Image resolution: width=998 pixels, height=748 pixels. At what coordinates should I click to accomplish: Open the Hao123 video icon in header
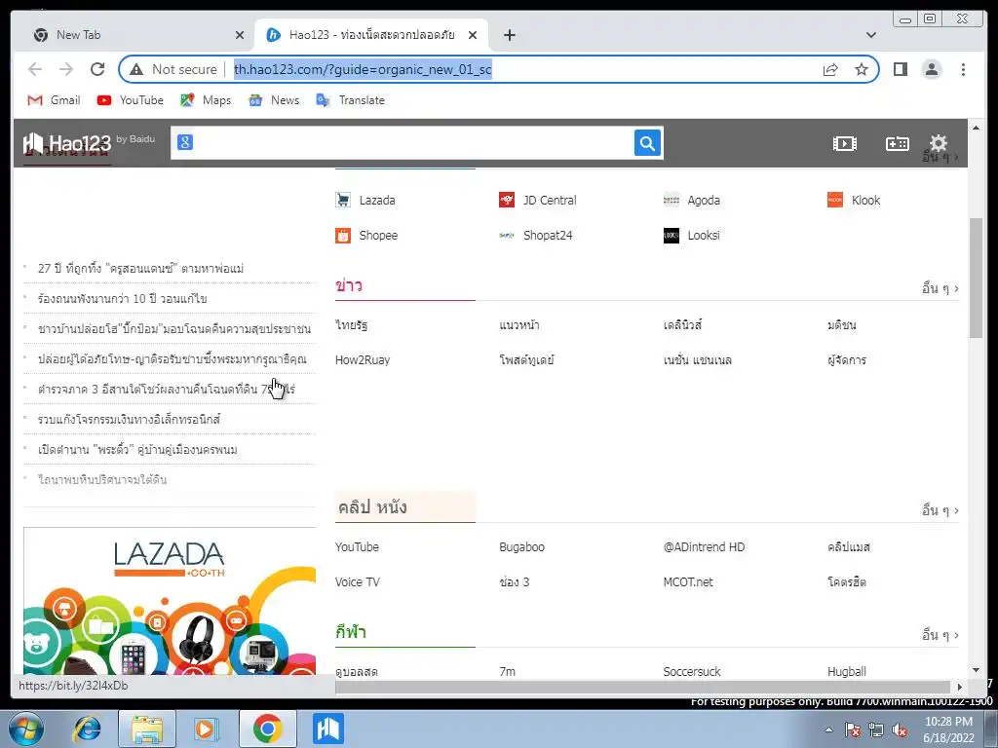pyautogui.click(x=845, y=144)
